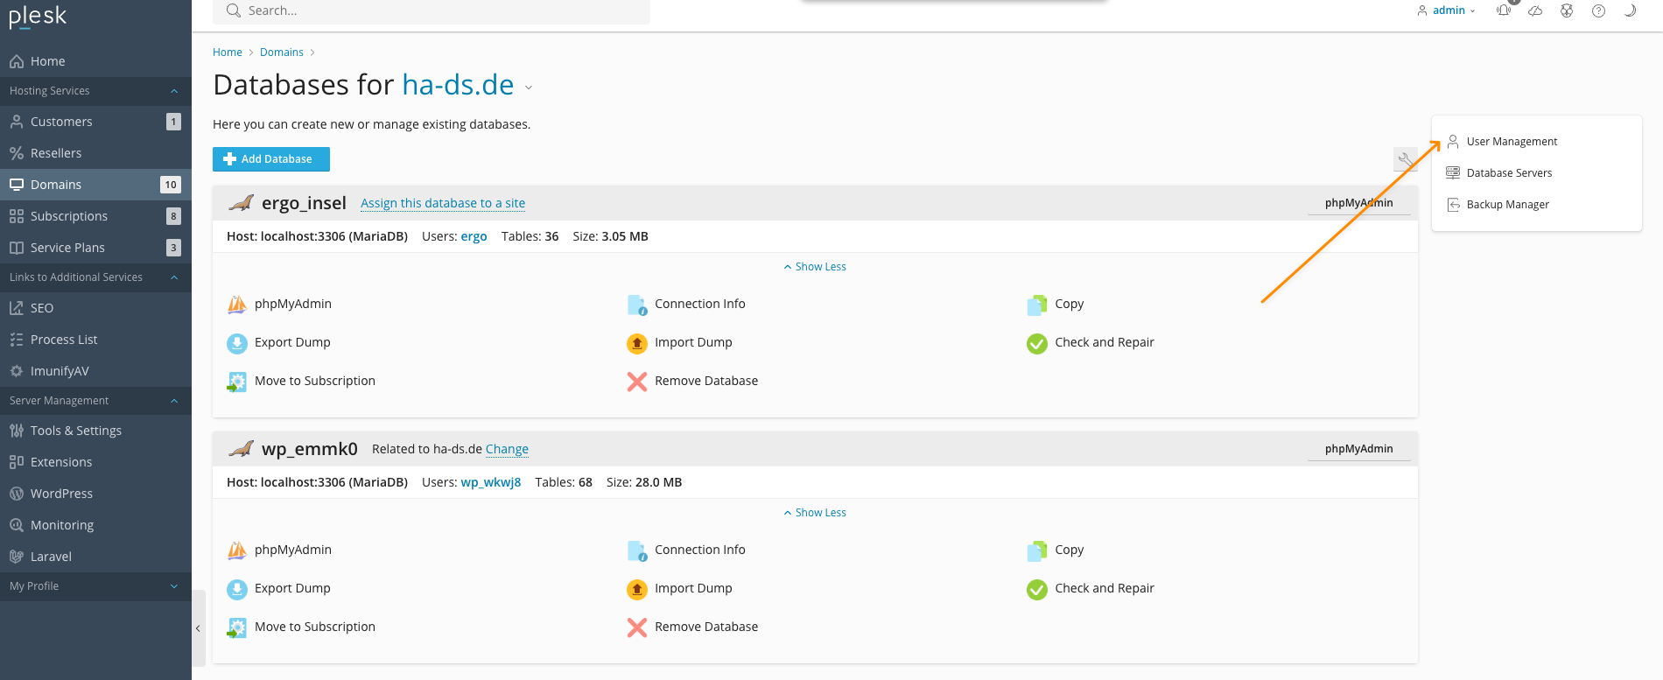Click the help question mark icon
This screenshot has width=1663, height=680.
(x=1598, y=11)
